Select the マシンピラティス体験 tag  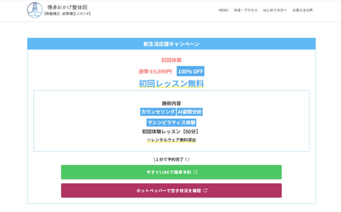coord(171,122)
